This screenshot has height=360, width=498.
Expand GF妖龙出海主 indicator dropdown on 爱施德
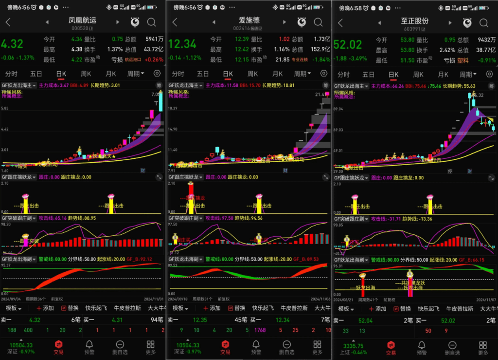coord(201,85)
